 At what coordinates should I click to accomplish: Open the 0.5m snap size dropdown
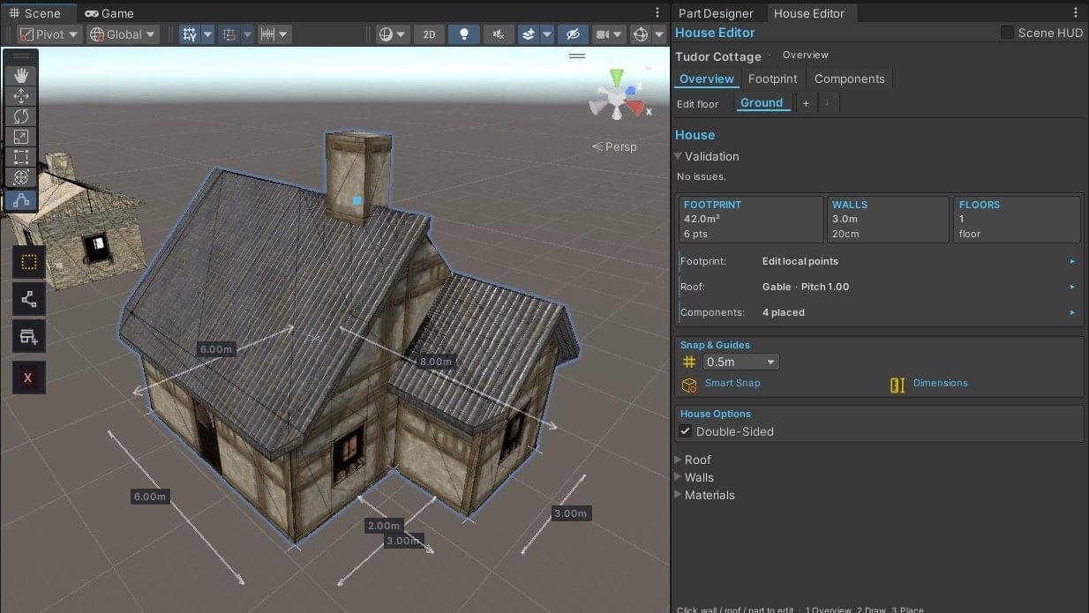740,362
